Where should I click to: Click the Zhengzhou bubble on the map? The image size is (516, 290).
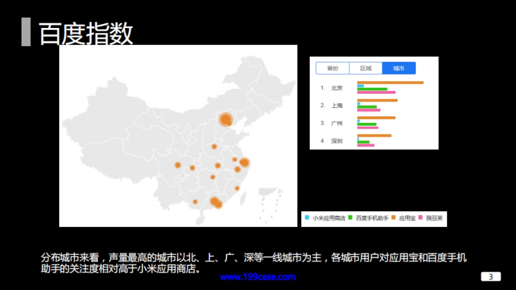coord(214,147)
